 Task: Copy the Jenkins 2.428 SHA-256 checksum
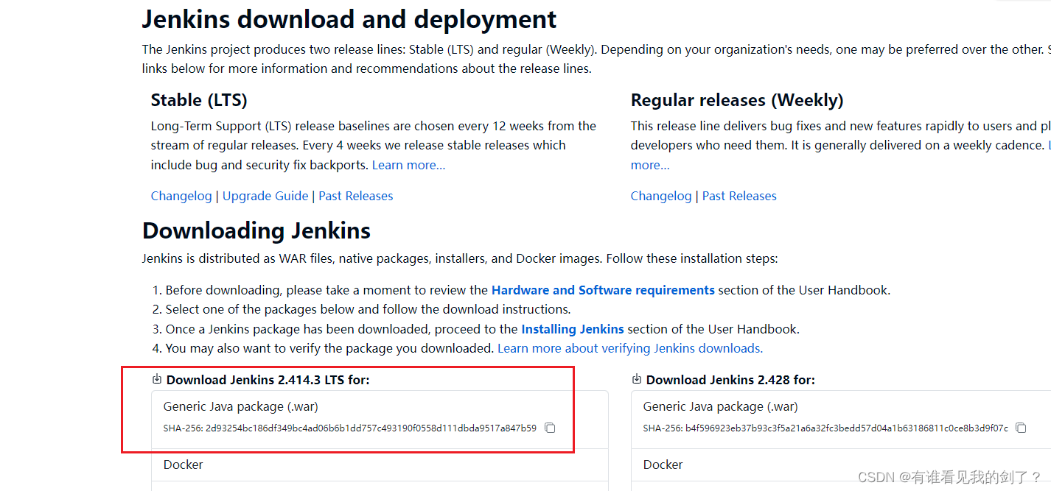(1021, 428)
